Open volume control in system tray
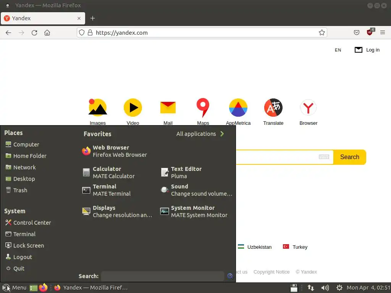The image size is (391, 293). pos(325,288)
